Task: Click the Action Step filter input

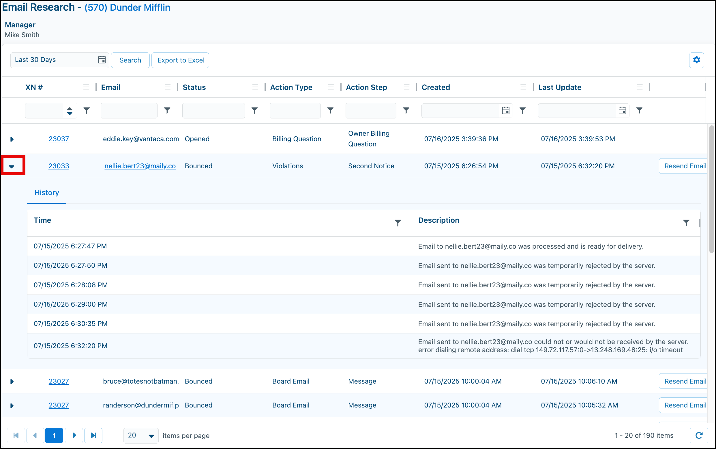Action: point(371,110)
